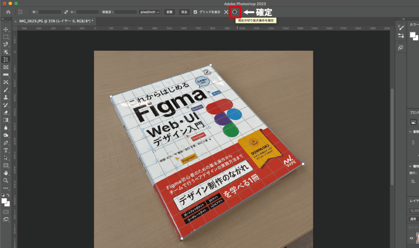The width and height of the screenshot is (419, 248).
Task: Click the Color panel foreground swatch
Action: point(412,35)
